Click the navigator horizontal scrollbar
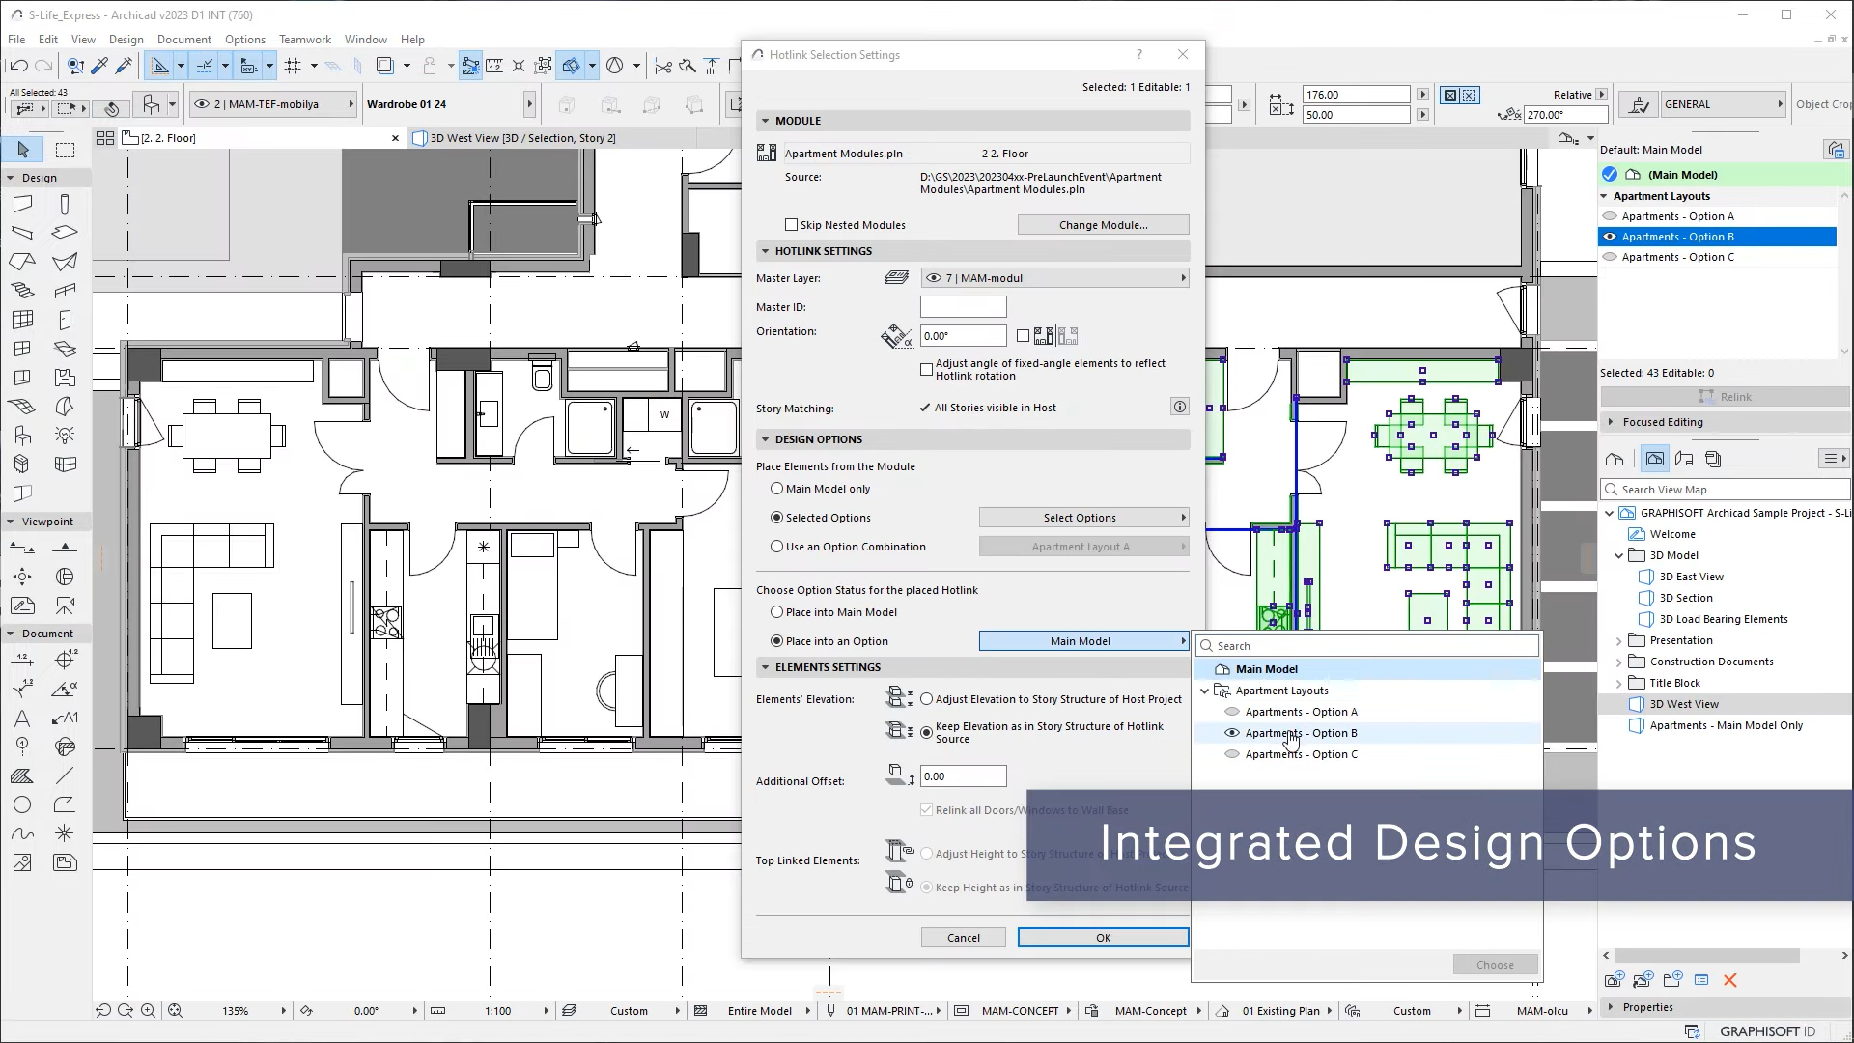The image size is (1854, 1043). pos(1706,955)
